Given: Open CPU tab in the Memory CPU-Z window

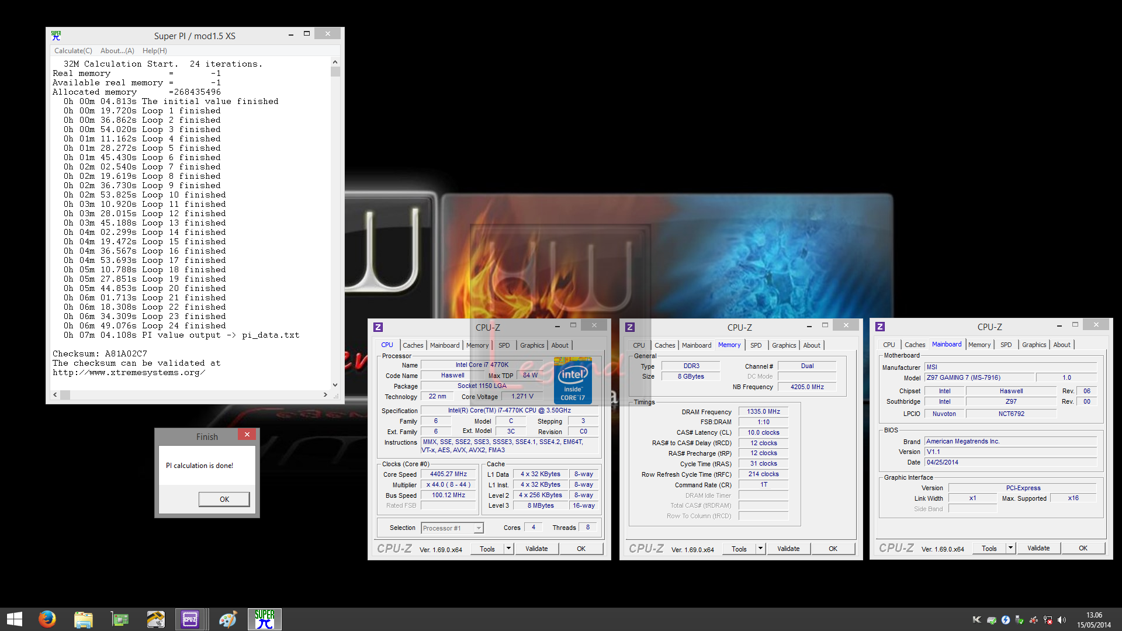Looking at the screenshot, I should [x=639, y=345].
